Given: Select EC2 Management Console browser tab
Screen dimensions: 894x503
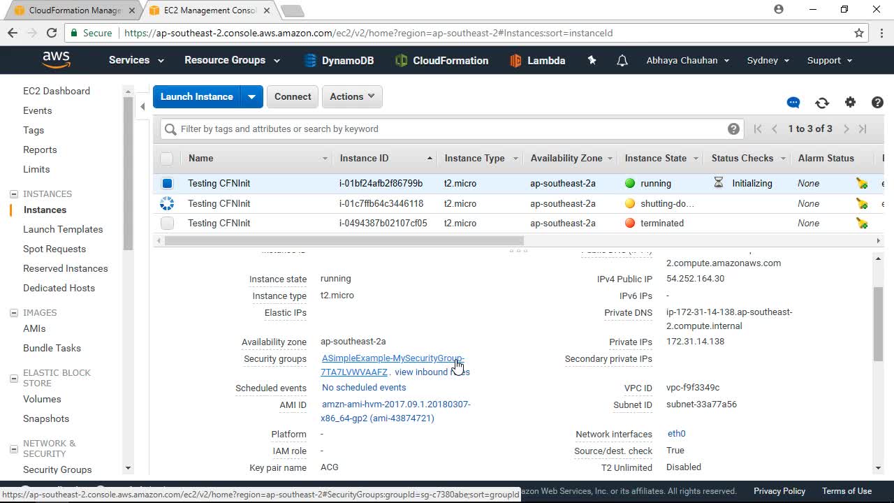Looking at the screenshot, I should [210, 10].
